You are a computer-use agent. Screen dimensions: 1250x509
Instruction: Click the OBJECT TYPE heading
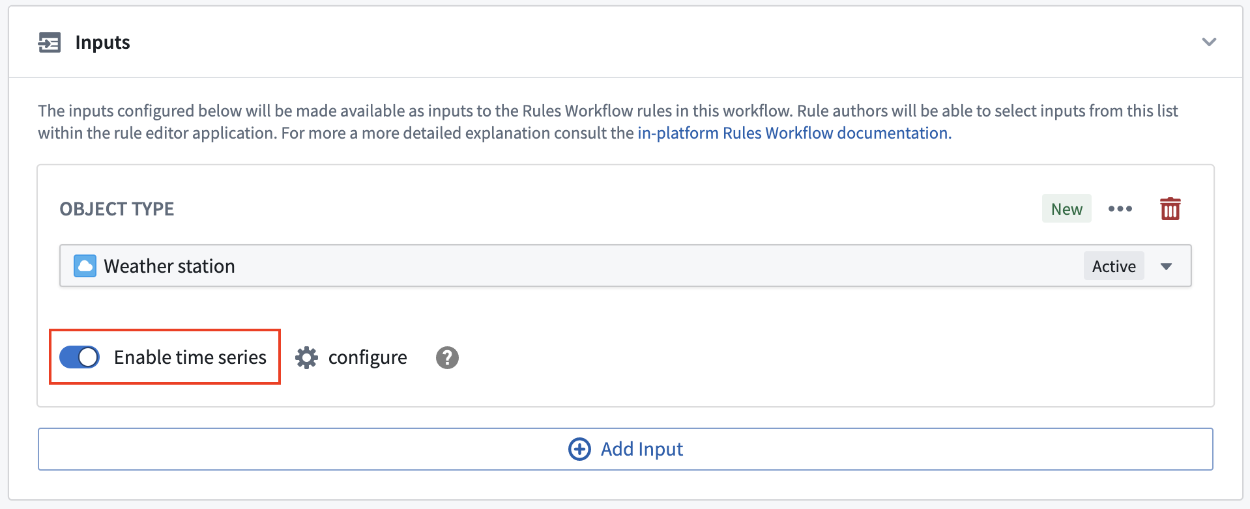tap(117, 209)
